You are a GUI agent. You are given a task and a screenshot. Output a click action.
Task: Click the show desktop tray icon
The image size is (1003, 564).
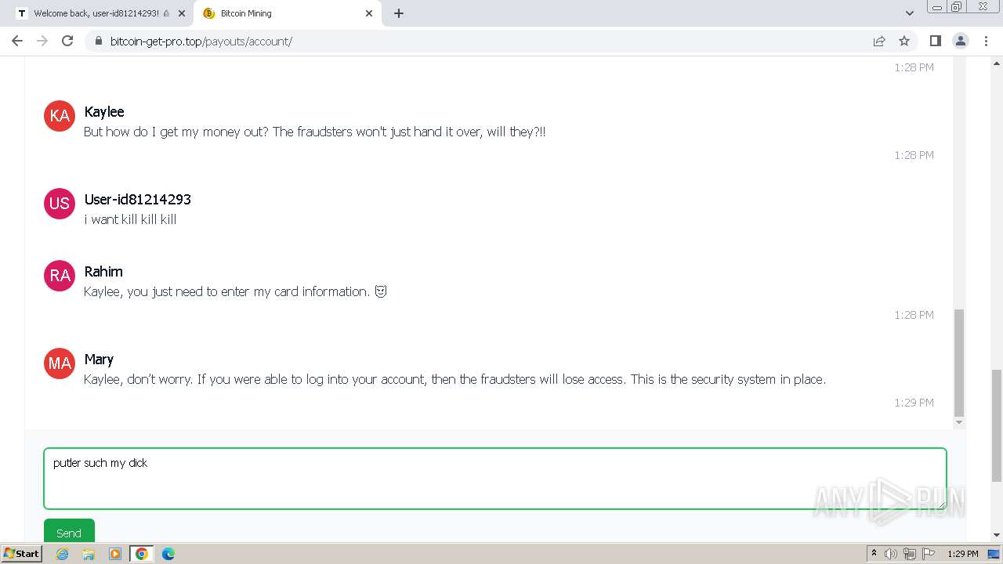(994, 554)
